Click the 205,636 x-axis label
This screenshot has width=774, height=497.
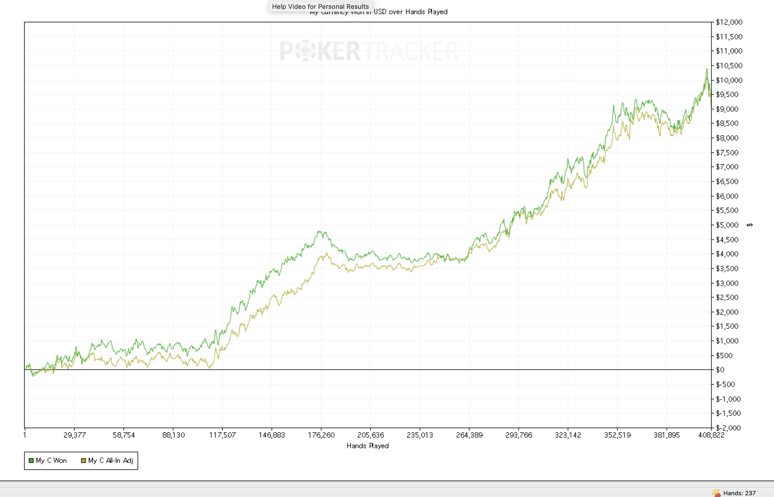coord(371,435)
